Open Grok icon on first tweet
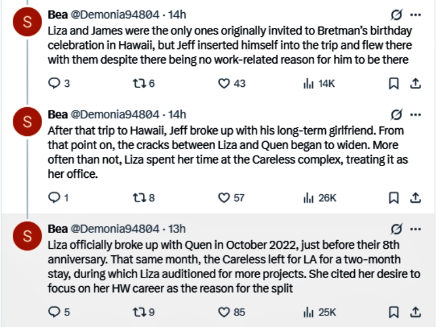The width and height of the screenshot is (437, 327). point(396,15)
